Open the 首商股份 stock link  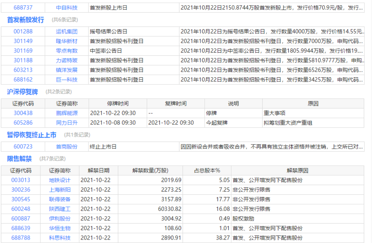point(66,147)
